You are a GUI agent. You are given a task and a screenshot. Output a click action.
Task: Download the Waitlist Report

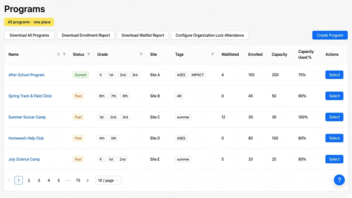click(x=143, y=35)
